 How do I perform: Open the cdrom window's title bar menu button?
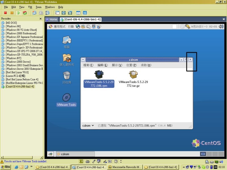click(83, 59)
